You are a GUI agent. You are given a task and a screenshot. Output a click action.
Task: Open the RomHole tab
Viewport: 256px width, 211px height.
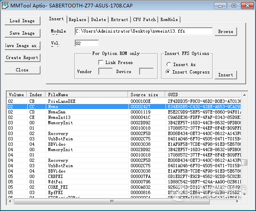[169, 19]
